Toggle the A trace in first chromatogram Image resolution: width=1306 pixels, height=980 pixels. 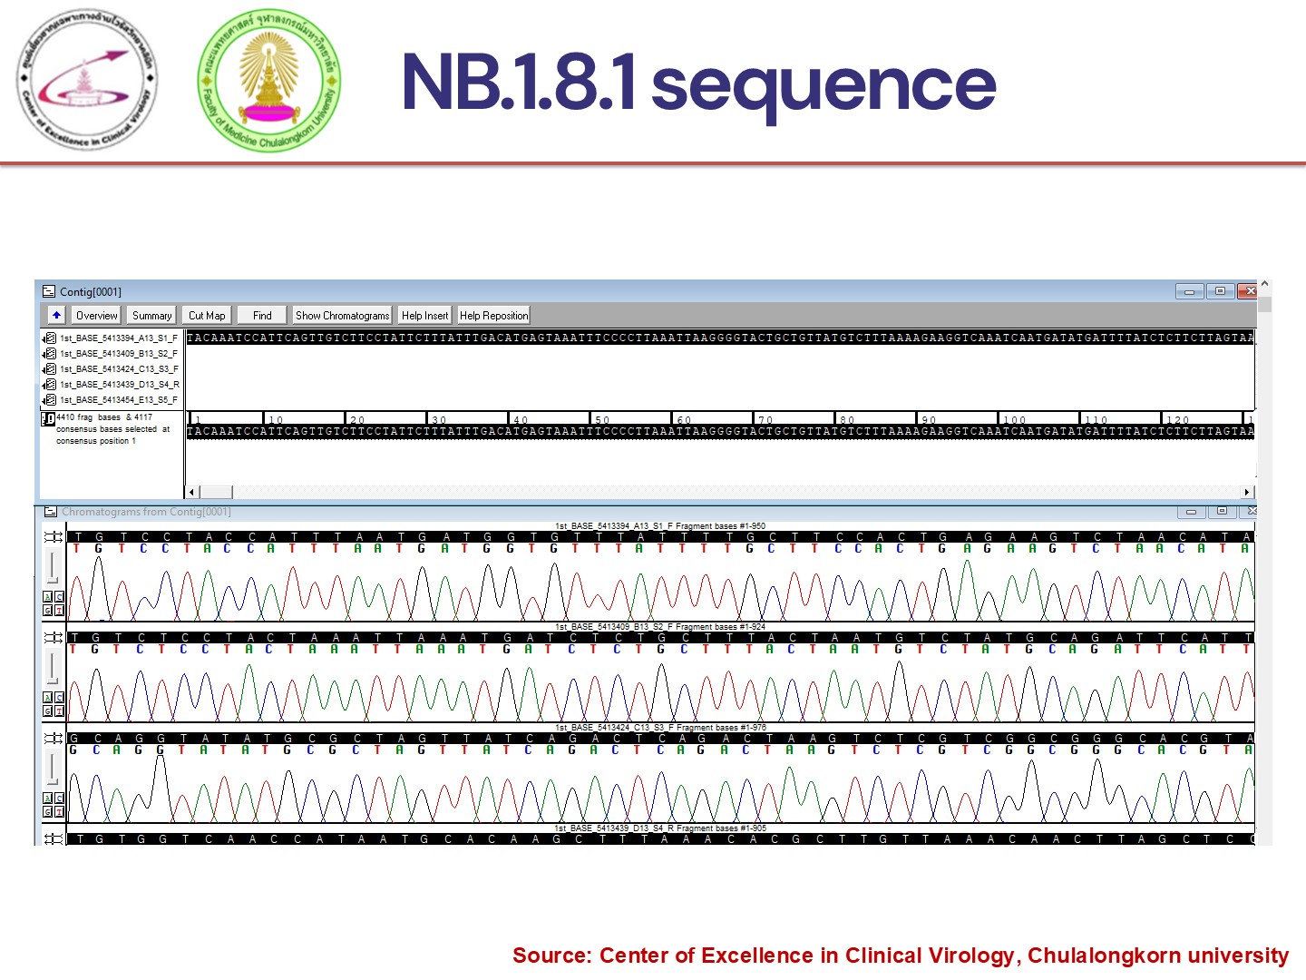click(x=48, y=597)
